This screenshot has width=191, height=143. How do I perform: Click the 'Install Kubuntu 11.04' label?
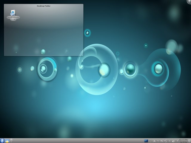point(13,18)
